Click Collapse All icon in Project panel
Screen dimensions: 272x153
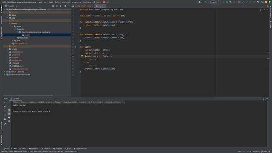coord(60,6)
